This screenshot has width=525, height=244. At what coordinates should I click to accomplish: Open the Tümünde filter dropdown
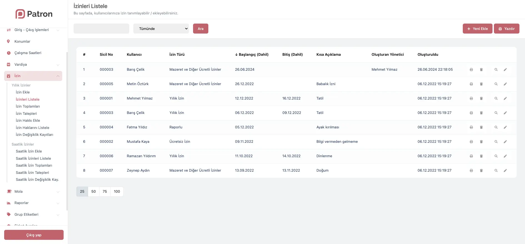(x=161, y=29)
